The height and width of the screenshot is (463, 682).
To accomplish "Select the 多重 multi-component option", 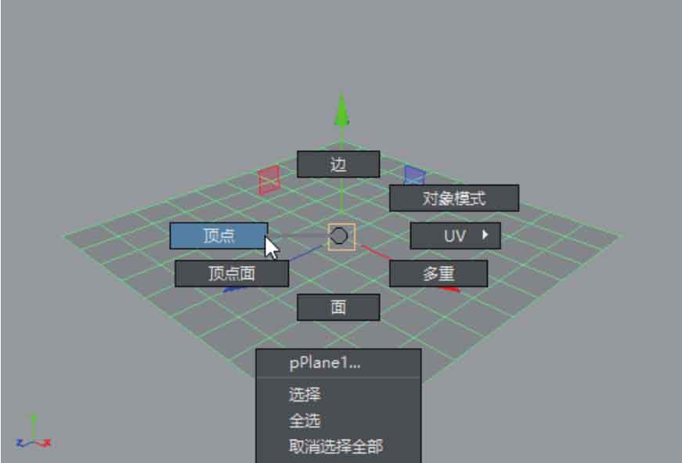I will tap(438, 274).
